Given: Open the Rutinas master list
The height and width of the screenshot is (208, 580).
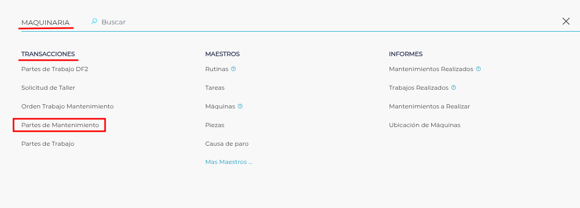Looking at the screenshot, I should point(217,69).
